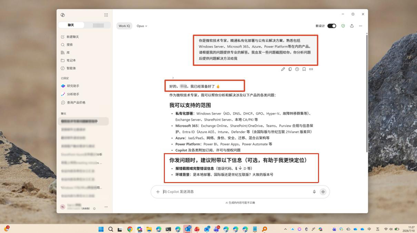The image size is (417, 233).
Task: Open the account more options ellipsis
Action: pos(106,207)
